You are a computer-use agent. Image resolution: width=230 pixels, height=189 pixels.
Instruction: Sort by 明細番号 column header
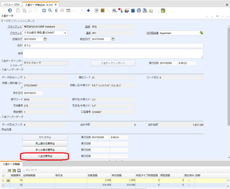coord(16,175)
